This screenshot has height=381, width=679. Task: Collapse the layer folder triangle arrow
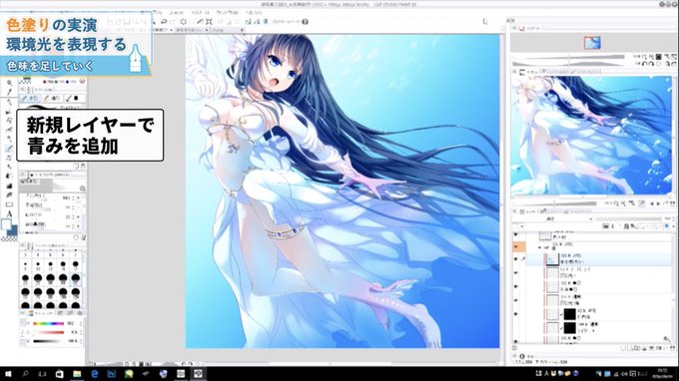click(540, 247)
